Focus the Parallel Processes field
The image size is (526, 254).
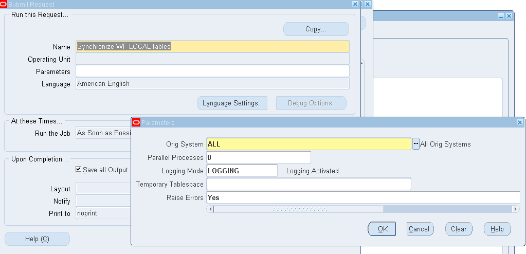[259, 157]
